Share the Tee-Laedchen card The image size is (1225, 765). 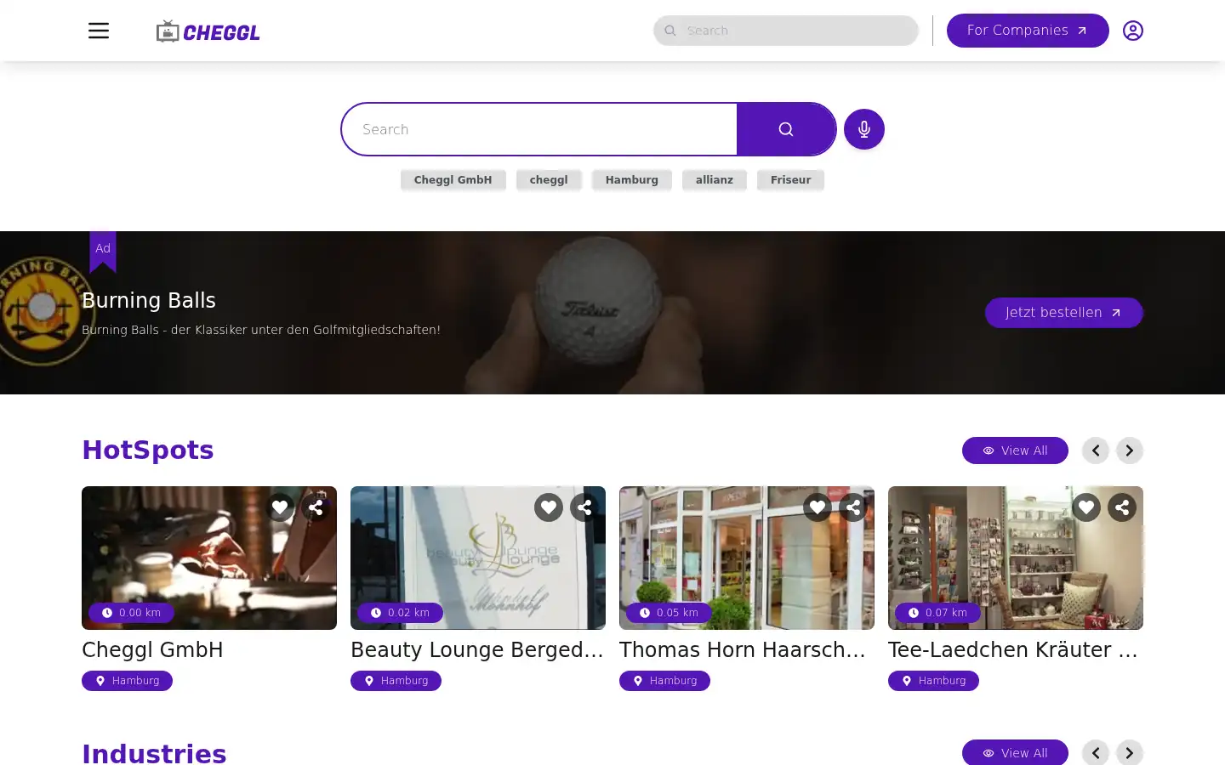click(x=1122, y=507)
